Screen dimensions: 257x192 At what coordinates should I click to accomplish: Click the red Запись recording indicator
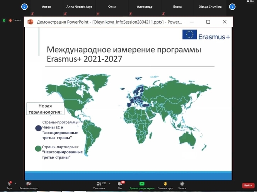[x=15, y=21]
